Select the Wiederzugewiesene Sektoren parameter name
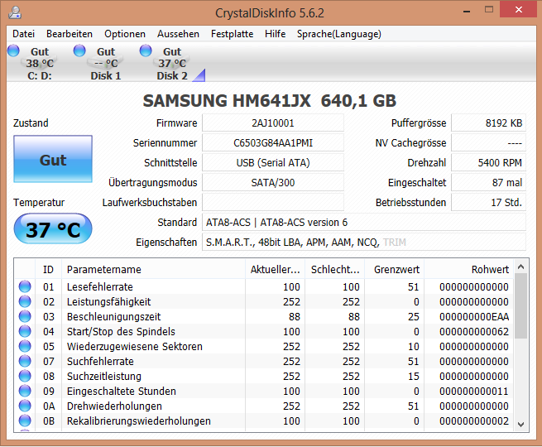Image resolution: width=542 pixels, height=447 pixels. click(x=134, y=346)
